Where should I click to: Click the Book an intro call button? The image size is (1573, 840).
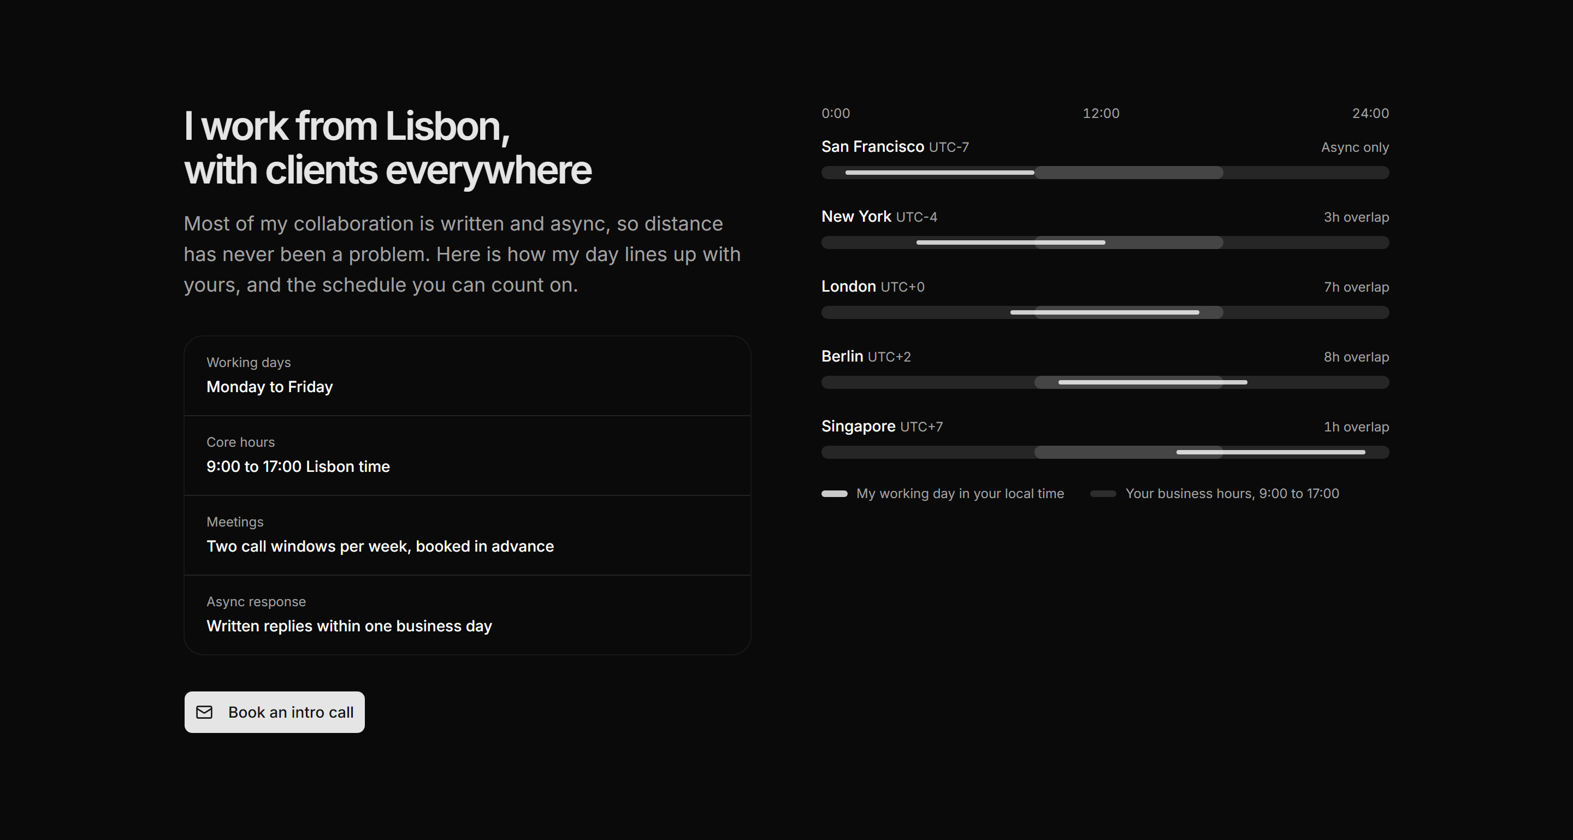pos(274,712)
